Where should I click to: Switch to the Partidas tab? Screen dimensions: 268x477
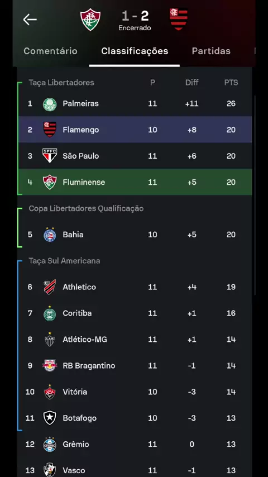[211, 51]
